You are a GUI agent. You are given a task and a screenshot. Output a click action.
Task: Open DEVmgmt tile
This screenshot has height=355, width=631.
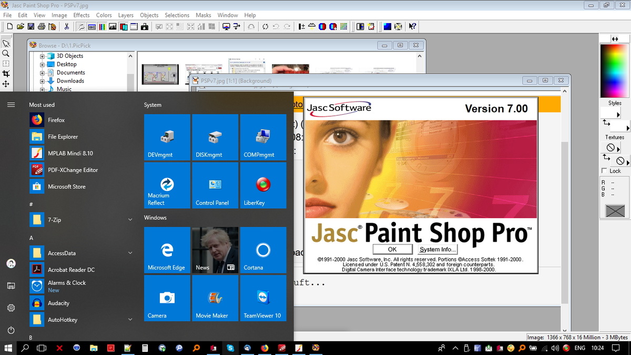(167, 137)
